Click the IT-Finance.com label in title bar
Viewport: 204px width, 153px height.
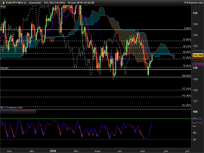point(194,3)
